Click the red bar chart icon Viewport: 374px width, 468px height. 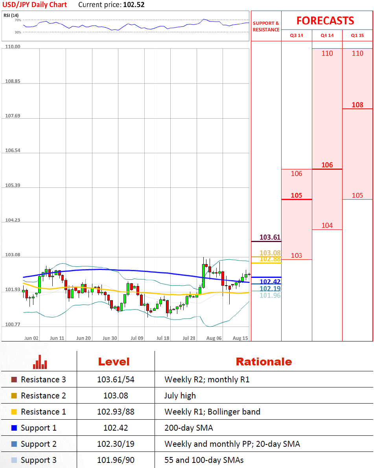40,362
